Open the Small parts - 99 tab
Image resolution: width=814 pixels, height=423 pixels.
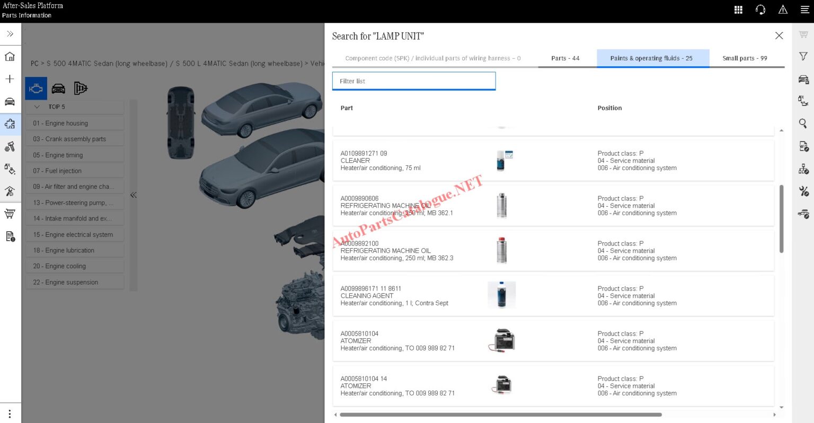coord(745,58)
